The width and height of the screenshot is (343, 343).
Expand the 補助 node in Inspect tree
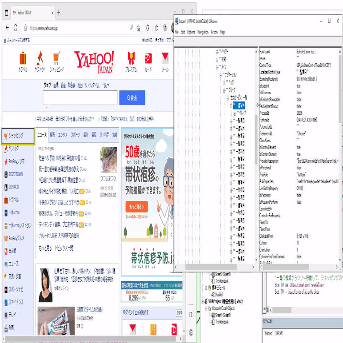tap(217, 59)
